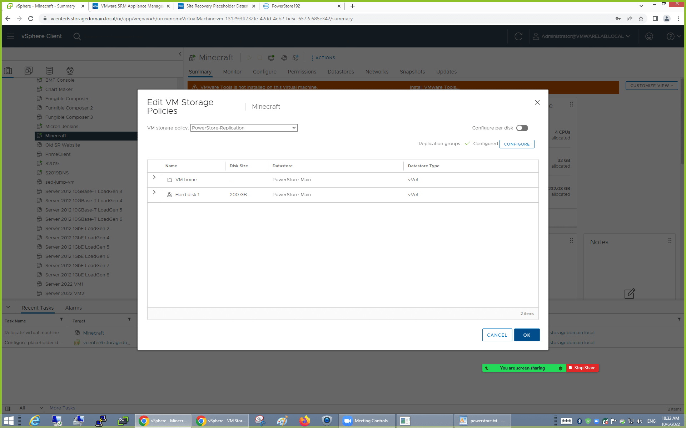Image resolution: width=686 pixels, height=428 pixels.
Task: Open the VM storage policy dropdown
Action: click(244, 128)
